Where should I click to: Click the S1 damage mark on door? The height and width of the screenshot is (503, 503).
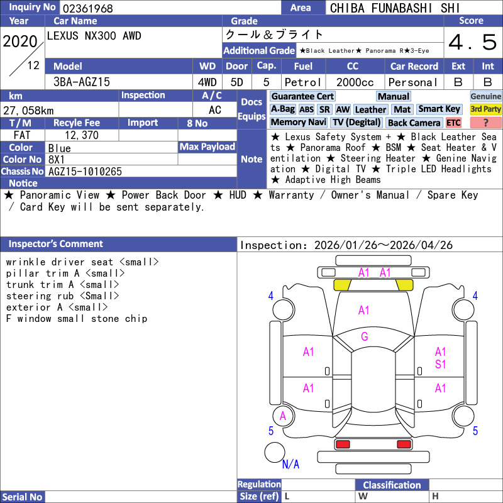click(x=440, y=364)
